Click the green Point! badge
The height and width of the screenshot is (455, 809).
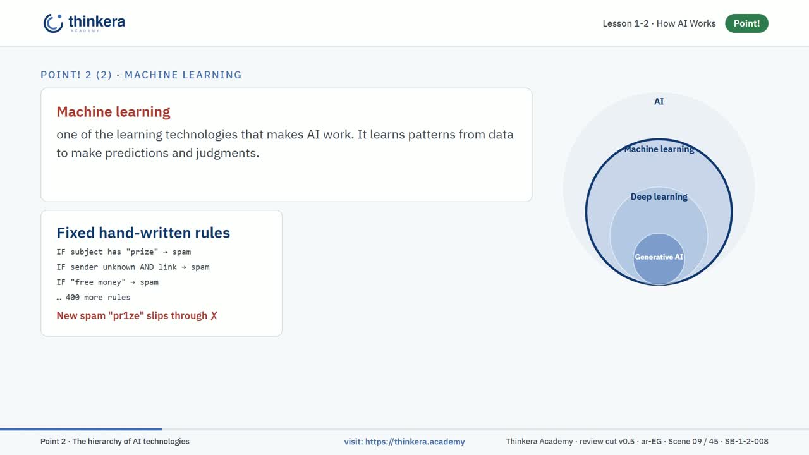[x=746, y=23]
